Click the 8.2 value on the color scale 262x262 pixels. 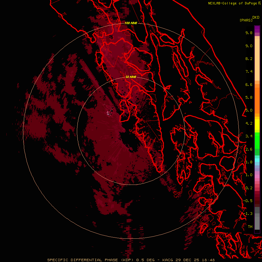click(249, 59)
